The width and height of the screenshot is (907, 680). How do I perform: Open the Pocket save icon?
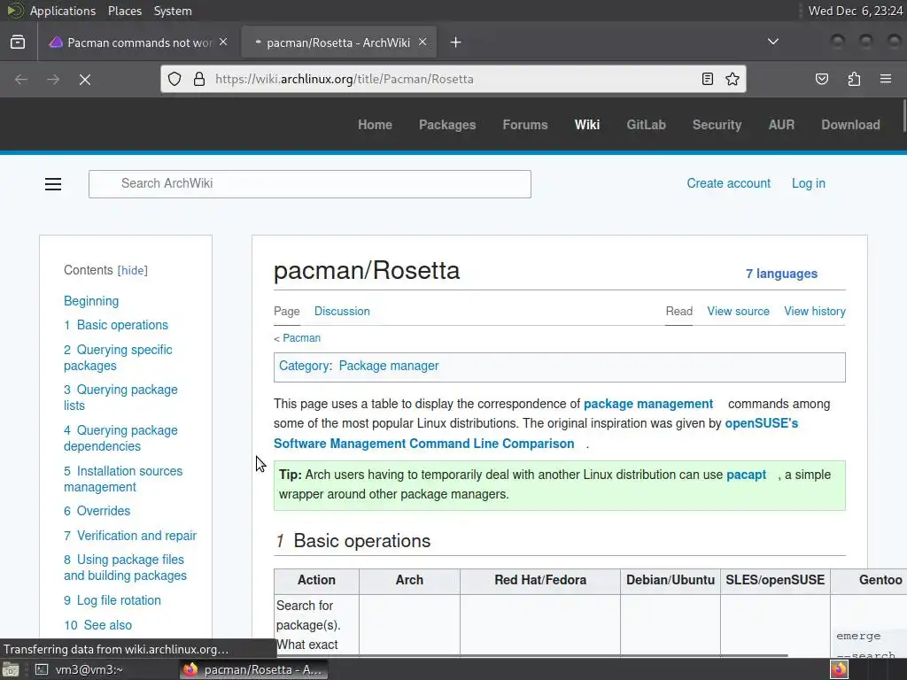point(822,79)
